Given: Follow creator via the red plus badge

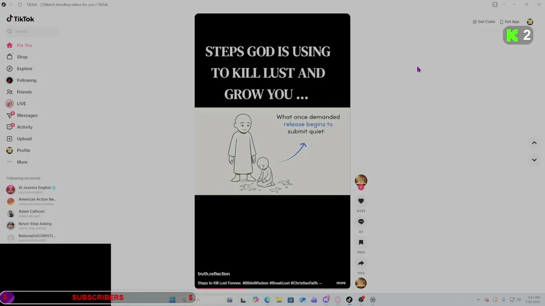Looking at the screenshot, I should pos(361,187).
